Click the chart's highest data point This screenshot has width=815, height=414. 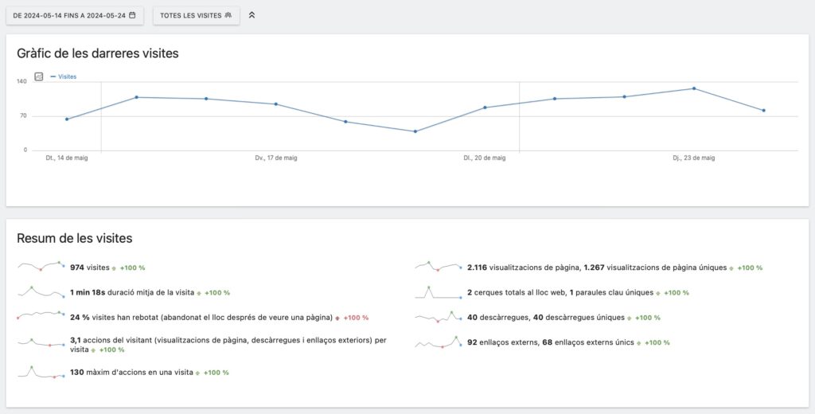pyautogui.click(x=693, y=88)
